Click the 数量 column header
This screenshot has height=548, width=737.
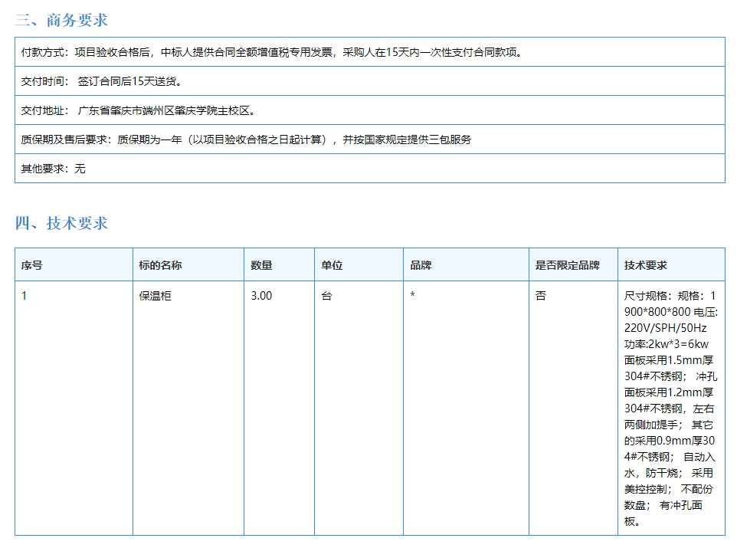262,265
